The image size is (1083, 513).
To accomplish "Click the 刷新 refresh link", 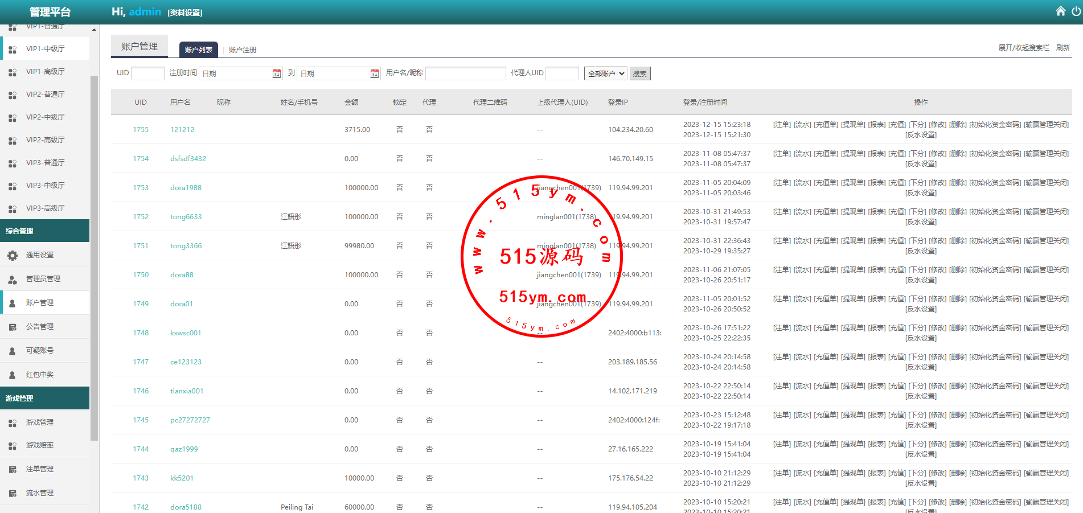I will [x=1063, y=48].
